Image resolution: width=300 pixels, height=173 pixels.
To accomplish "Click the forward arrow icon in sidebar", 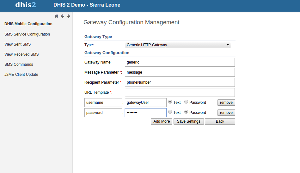I will [x=68, y=16].
